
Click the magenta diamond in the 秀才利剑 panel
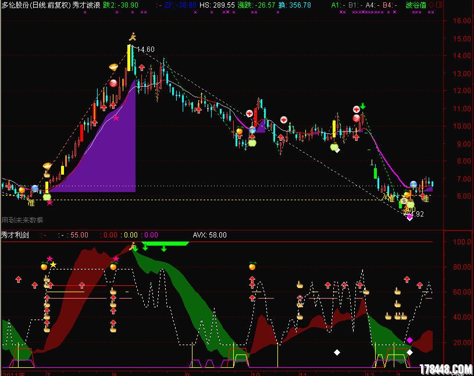coord(409,340)
